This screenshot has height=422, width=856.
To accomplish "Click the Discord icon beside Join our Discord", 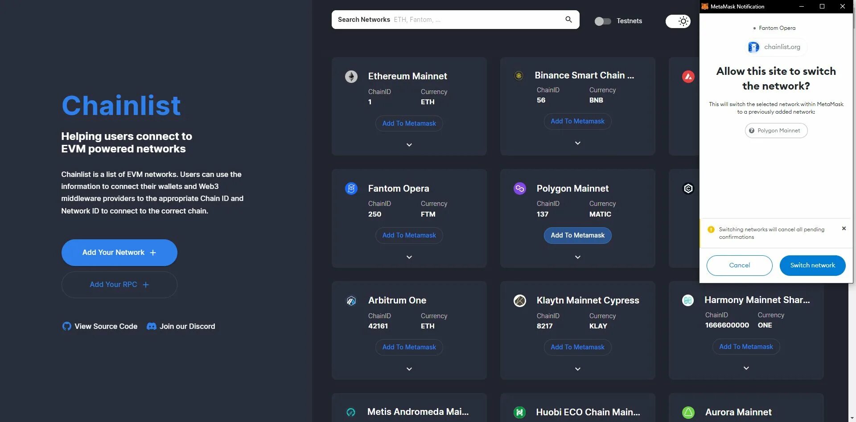I will pyautogui.click(x=152, y=326).
